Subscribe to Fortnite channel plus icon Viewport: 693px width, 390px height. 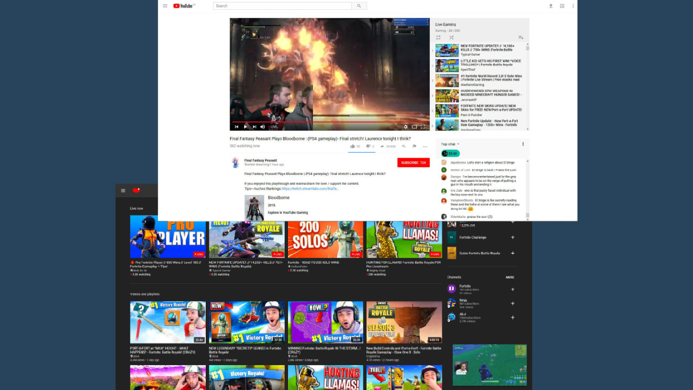(x=513, y=289)
